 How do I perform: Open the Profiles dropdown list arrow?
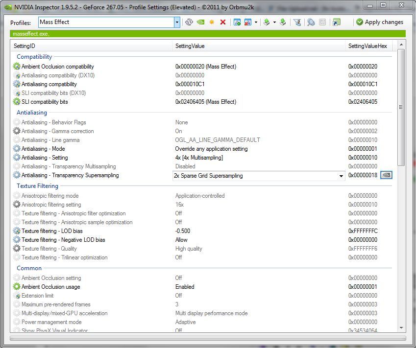[x=177, y=22]
